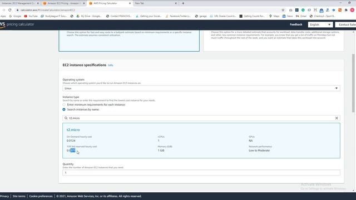Select Search instances by name radio
356x200 pixels.
pyautogui.click(x=64, y=109)
